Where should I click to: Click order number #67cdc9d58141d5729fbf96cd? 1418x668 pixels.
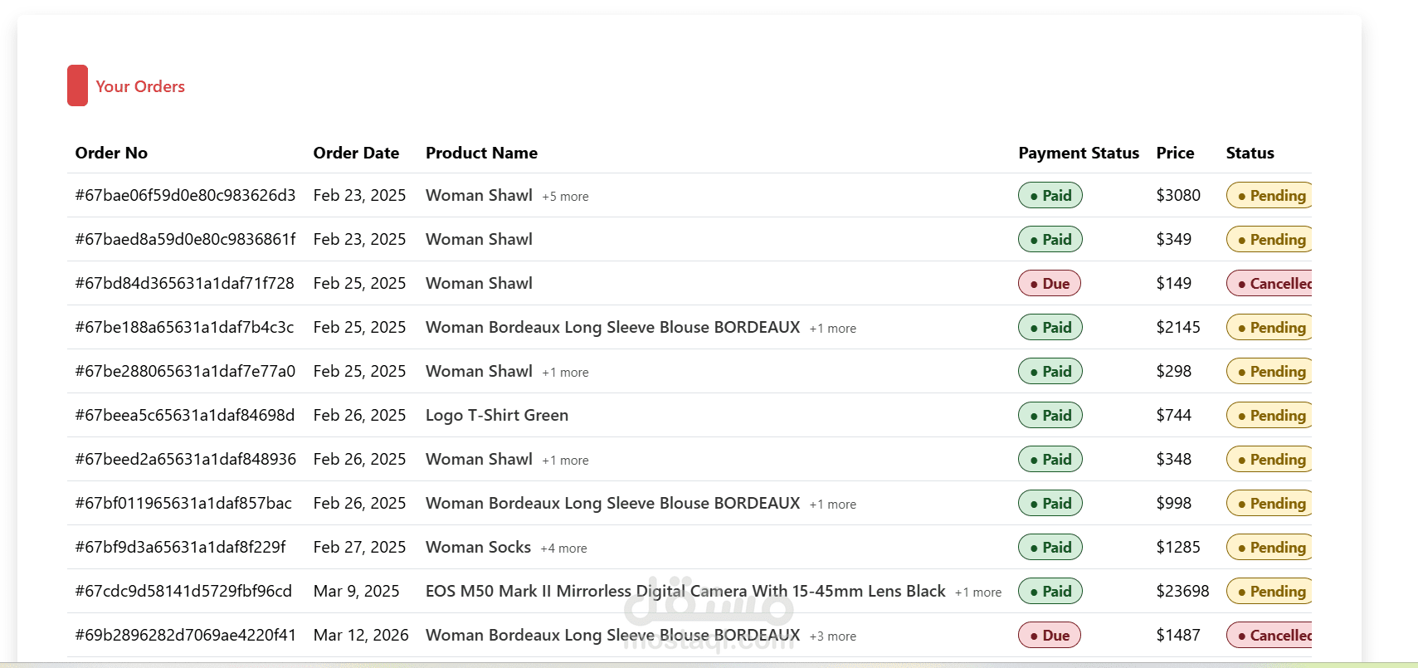[x=183, y=591]
